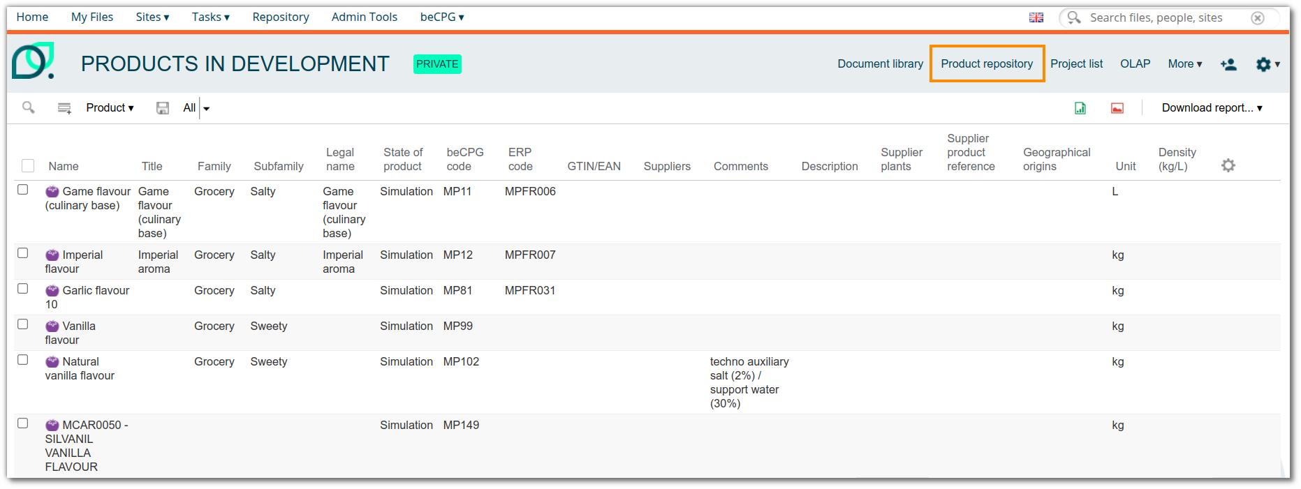Select the MPFR031 ERP code cell
Image resolution: width=1301 pixels, height=489 pixels.
530,290
